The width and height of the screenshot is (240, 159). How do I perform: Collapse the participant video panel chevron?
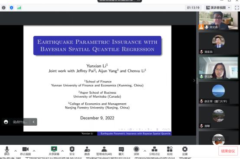[194, 80]
